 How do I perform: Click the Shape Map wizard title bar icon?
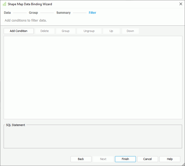(4, 4)
